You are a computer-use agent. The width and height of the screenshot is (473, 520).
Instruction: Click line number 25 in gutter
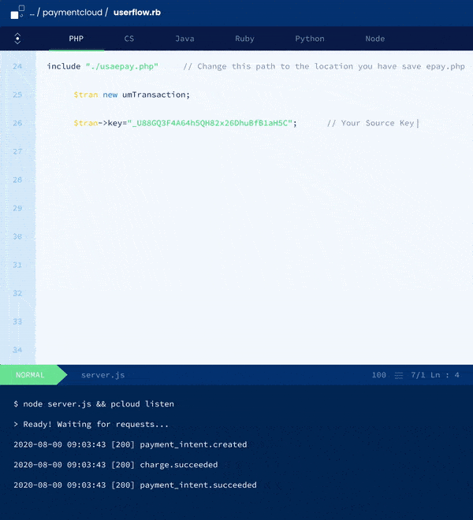click(x=17, y=95)
